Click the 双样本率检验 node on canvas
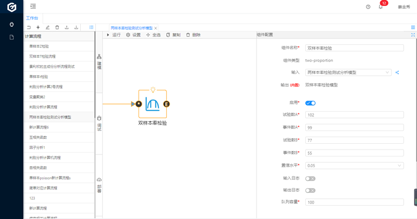The width and height of the screenshot is (417, 219). pos(152,104)
